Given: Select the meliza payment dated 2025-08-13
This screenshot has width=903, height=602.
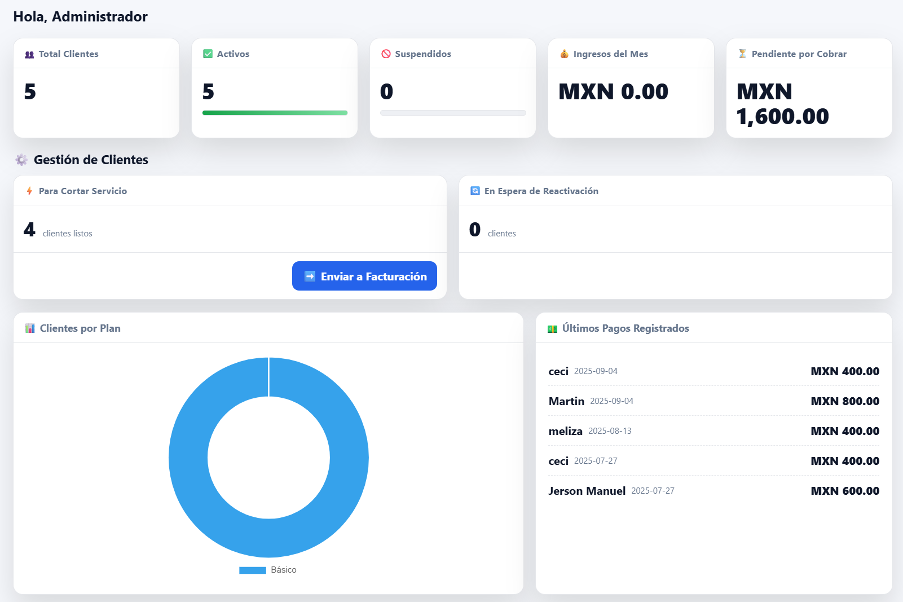Looking at the screenshot, I should tap(713, 431).
